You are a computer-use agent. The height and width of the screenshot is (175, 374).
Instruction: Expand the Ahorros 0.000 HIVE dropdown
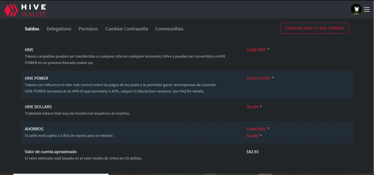point(258,129)
